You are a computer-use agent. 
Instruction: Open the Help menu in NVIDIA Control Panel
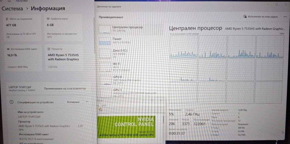(x=104, y=105)
